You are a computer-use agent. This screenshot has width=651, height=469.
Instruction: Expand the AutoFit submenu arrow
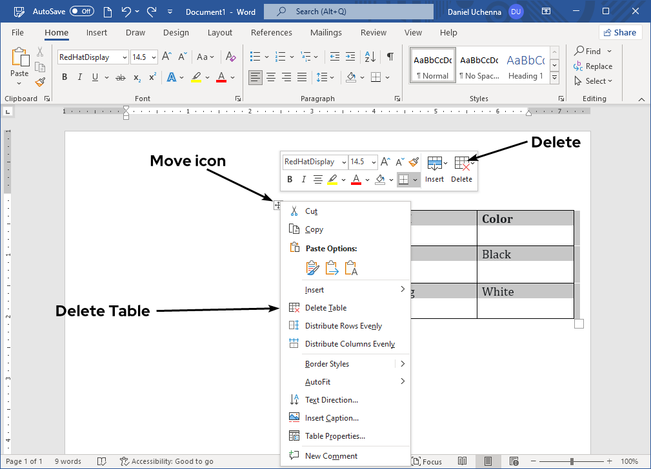403,381
